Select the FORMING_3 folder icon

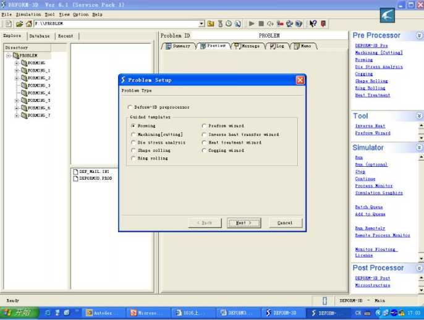tap(24, 85)
